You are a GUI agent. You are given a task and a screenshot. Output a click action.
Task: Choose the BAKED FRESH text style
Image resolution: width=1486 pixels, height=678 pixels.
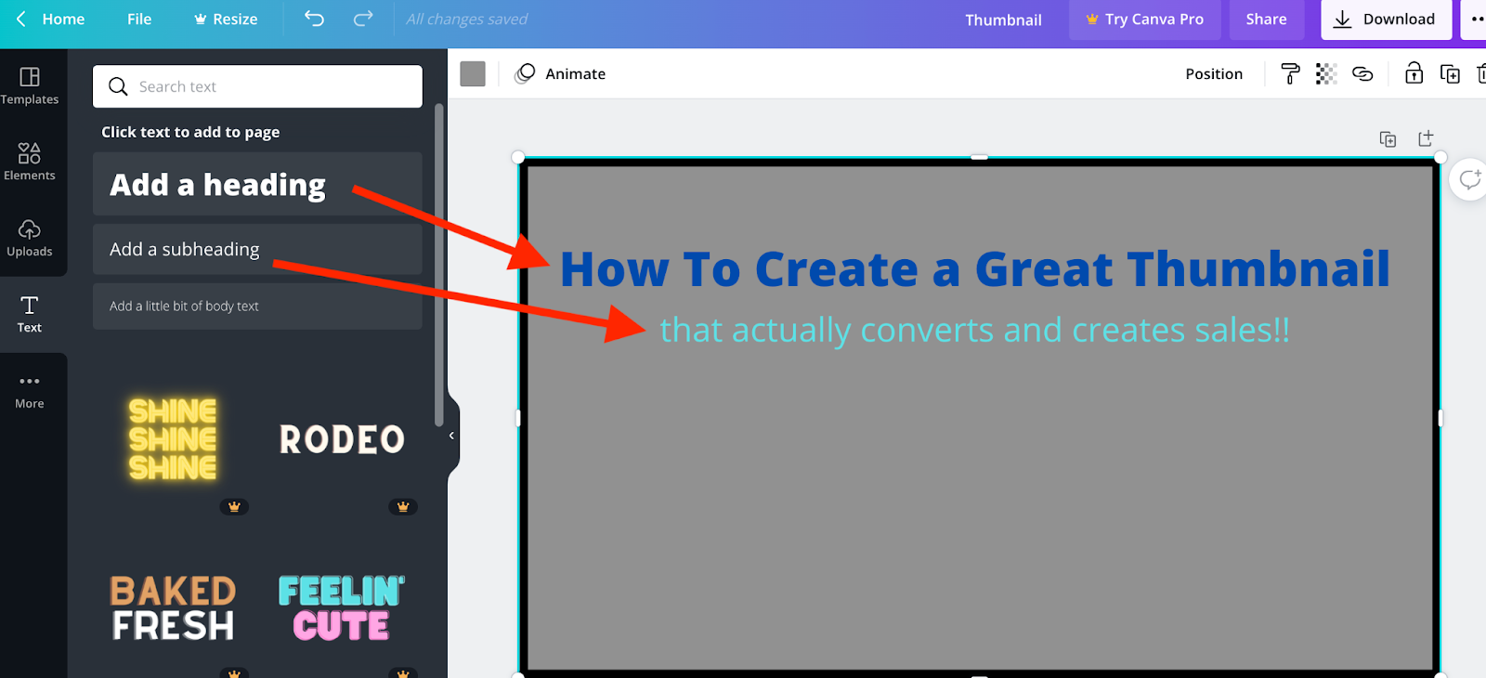[x=173, y=608]
